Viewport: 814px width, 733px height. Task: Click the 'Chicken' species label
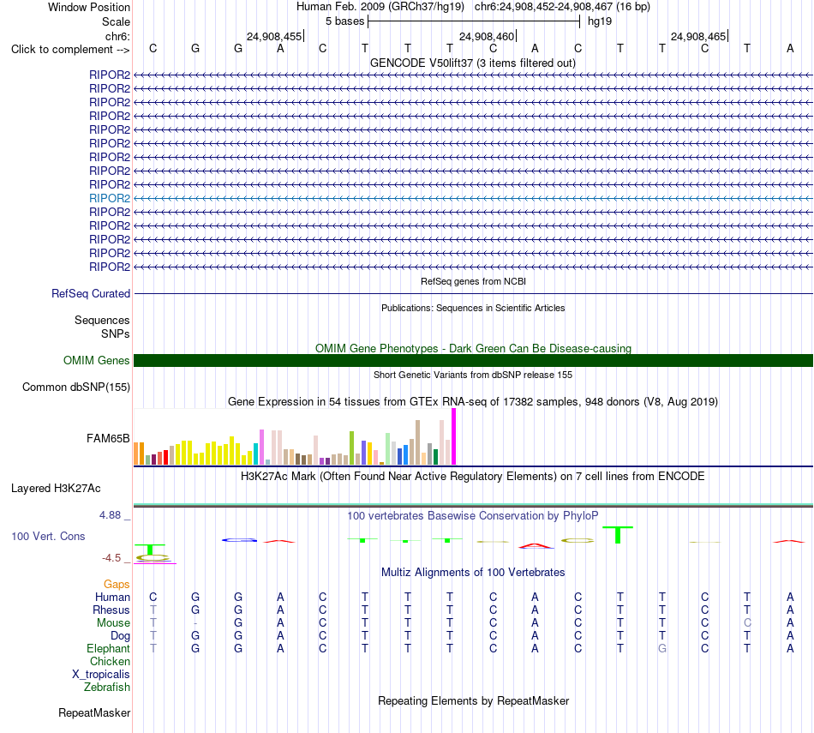(x=110, y=661)
